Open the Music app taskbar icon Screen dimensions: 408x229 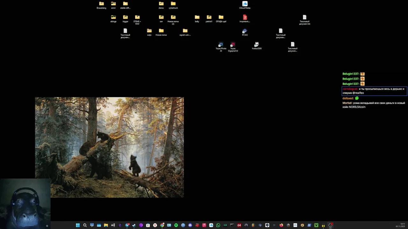coord(204,225)
